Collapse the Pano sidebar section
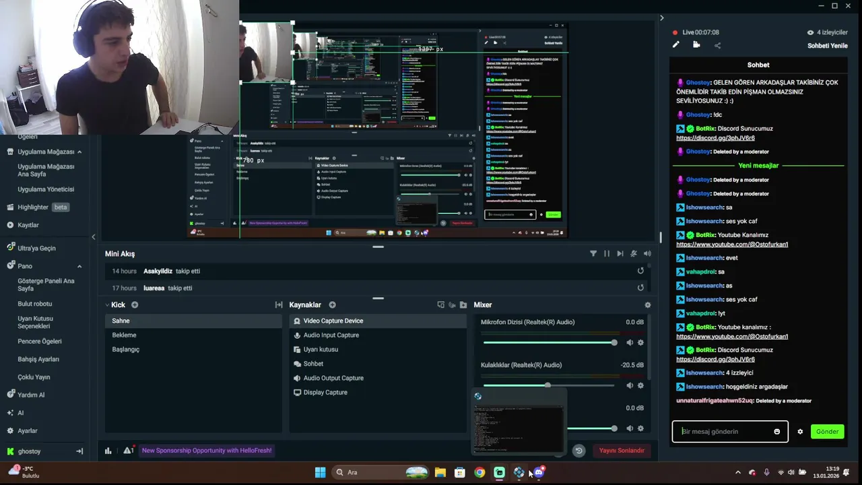 (79, 266)
